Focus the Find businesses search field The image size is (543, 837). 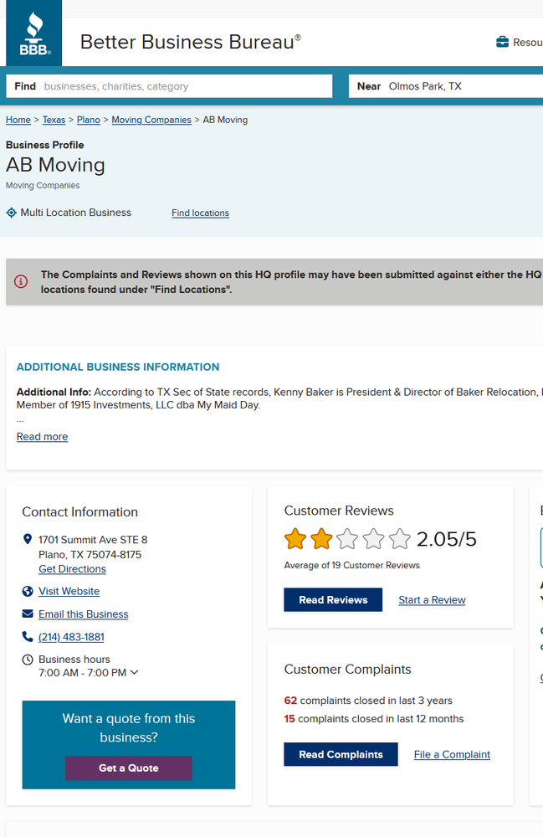[169, 86]
